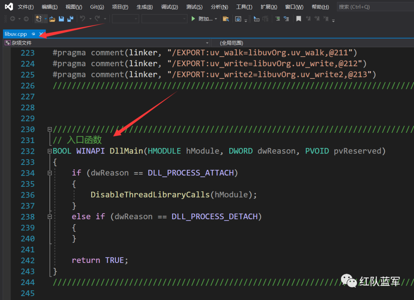Click the clear bookmarks icon
Image resolution: width=414 pixels, height=300 pixels.
click(x=326, y=18)
